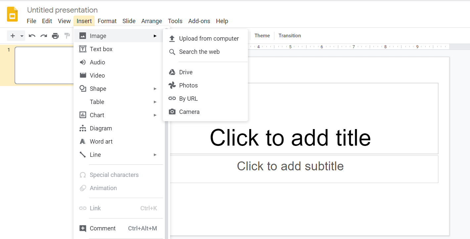Click the Video clapperboard icon
Image resolution: width=470 pixels, height=239 pixels.
[x=83, y=75]
